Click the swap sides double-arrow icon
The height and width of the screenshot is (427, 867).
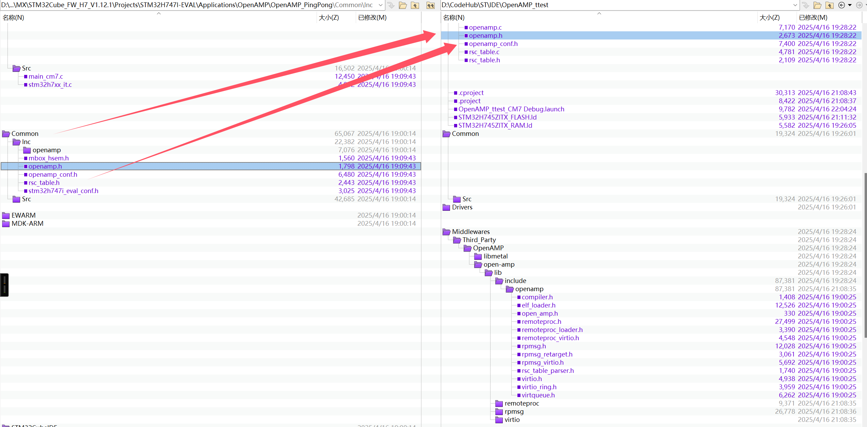[431, 5]
